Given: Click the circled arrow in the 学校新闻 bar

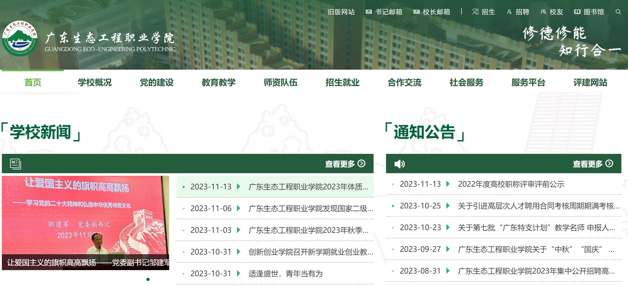Looking at the screenshot, I should [x=361, y=163].
